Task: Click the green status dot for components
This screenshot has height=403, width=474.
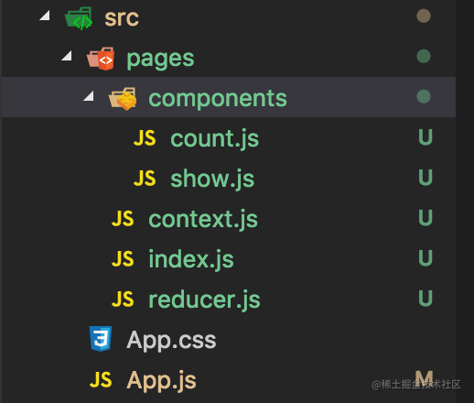Action: [x=424, y=96]
